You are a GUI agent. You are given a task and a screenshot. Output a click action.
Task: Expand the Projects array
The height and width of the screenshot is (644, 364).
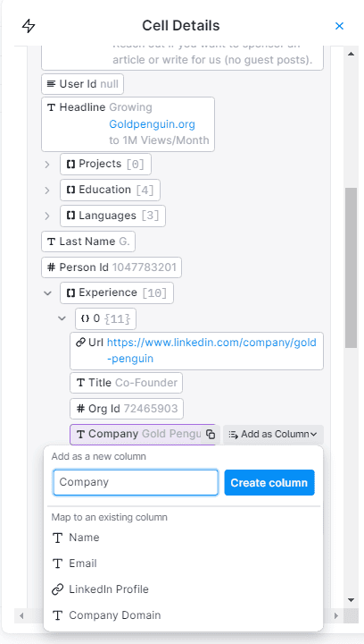pyautogui.click(x=47, y=165)
